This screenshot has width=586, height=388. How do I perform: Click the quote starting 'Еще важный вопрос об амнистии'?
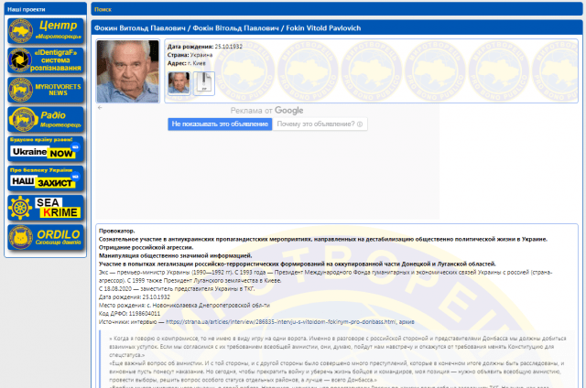click(336, 372)
